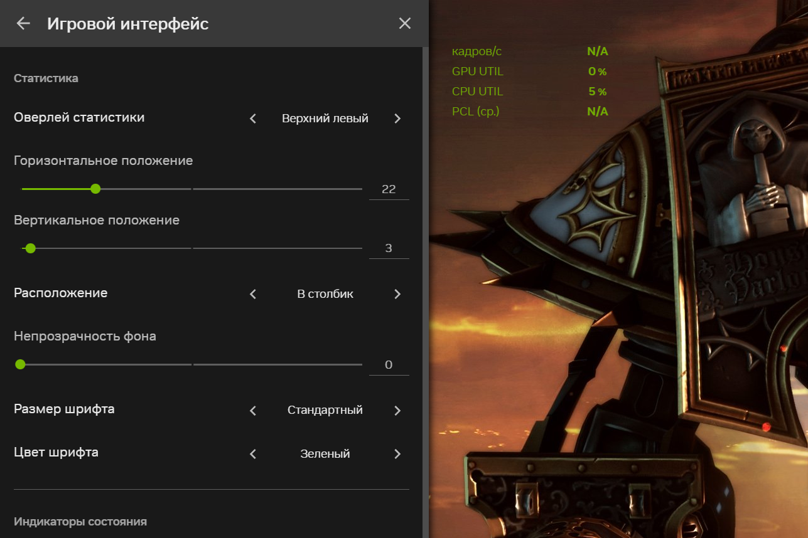Click the Верхний левый overlay position value
Image resolution: width=808 pixels, height=538 pixels.
[x=325, y=119]
